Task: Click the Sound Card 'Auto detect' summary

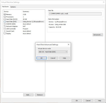Action: pyautogui.click(x=27, y=31)
